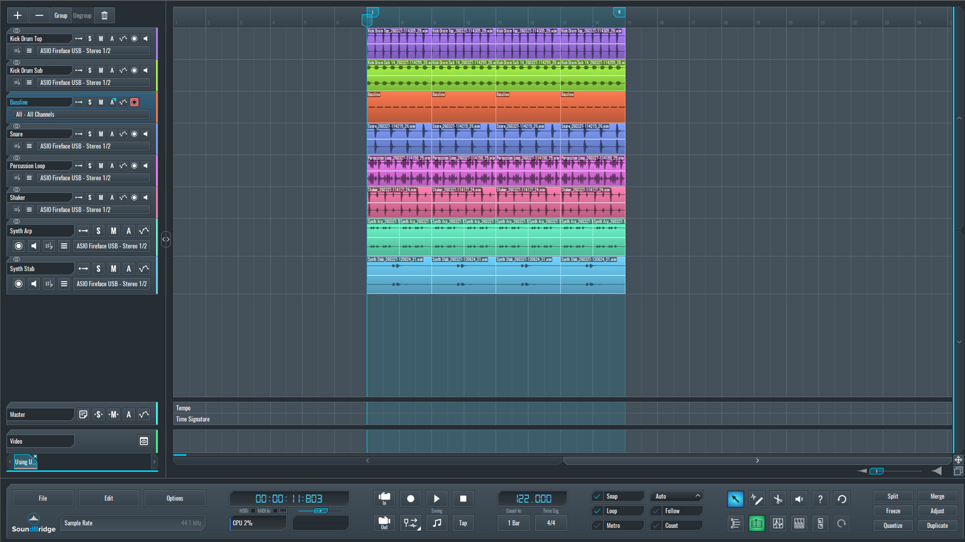Open the 1 Bar count-in selector
This screenshot has width=965, height=542.
coord(514,523)
